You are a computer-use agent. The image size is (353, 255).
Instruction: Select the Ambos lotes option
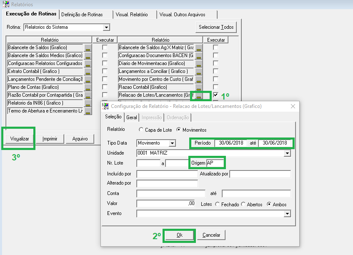pos(269,204)
